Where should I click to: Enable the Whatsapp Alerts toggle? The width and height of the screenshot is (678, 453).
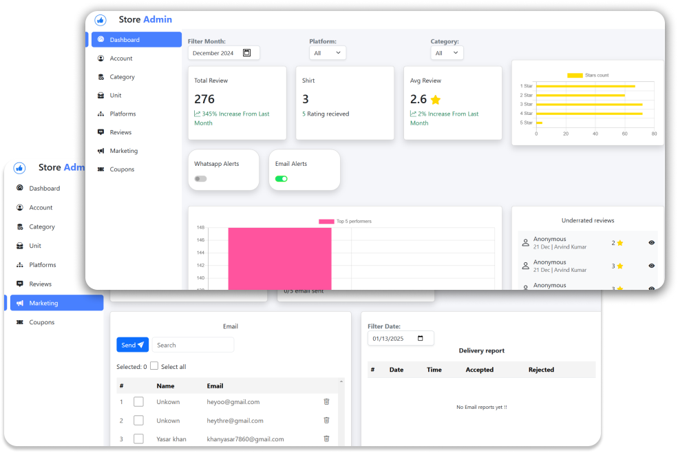[x=200, y=178]
